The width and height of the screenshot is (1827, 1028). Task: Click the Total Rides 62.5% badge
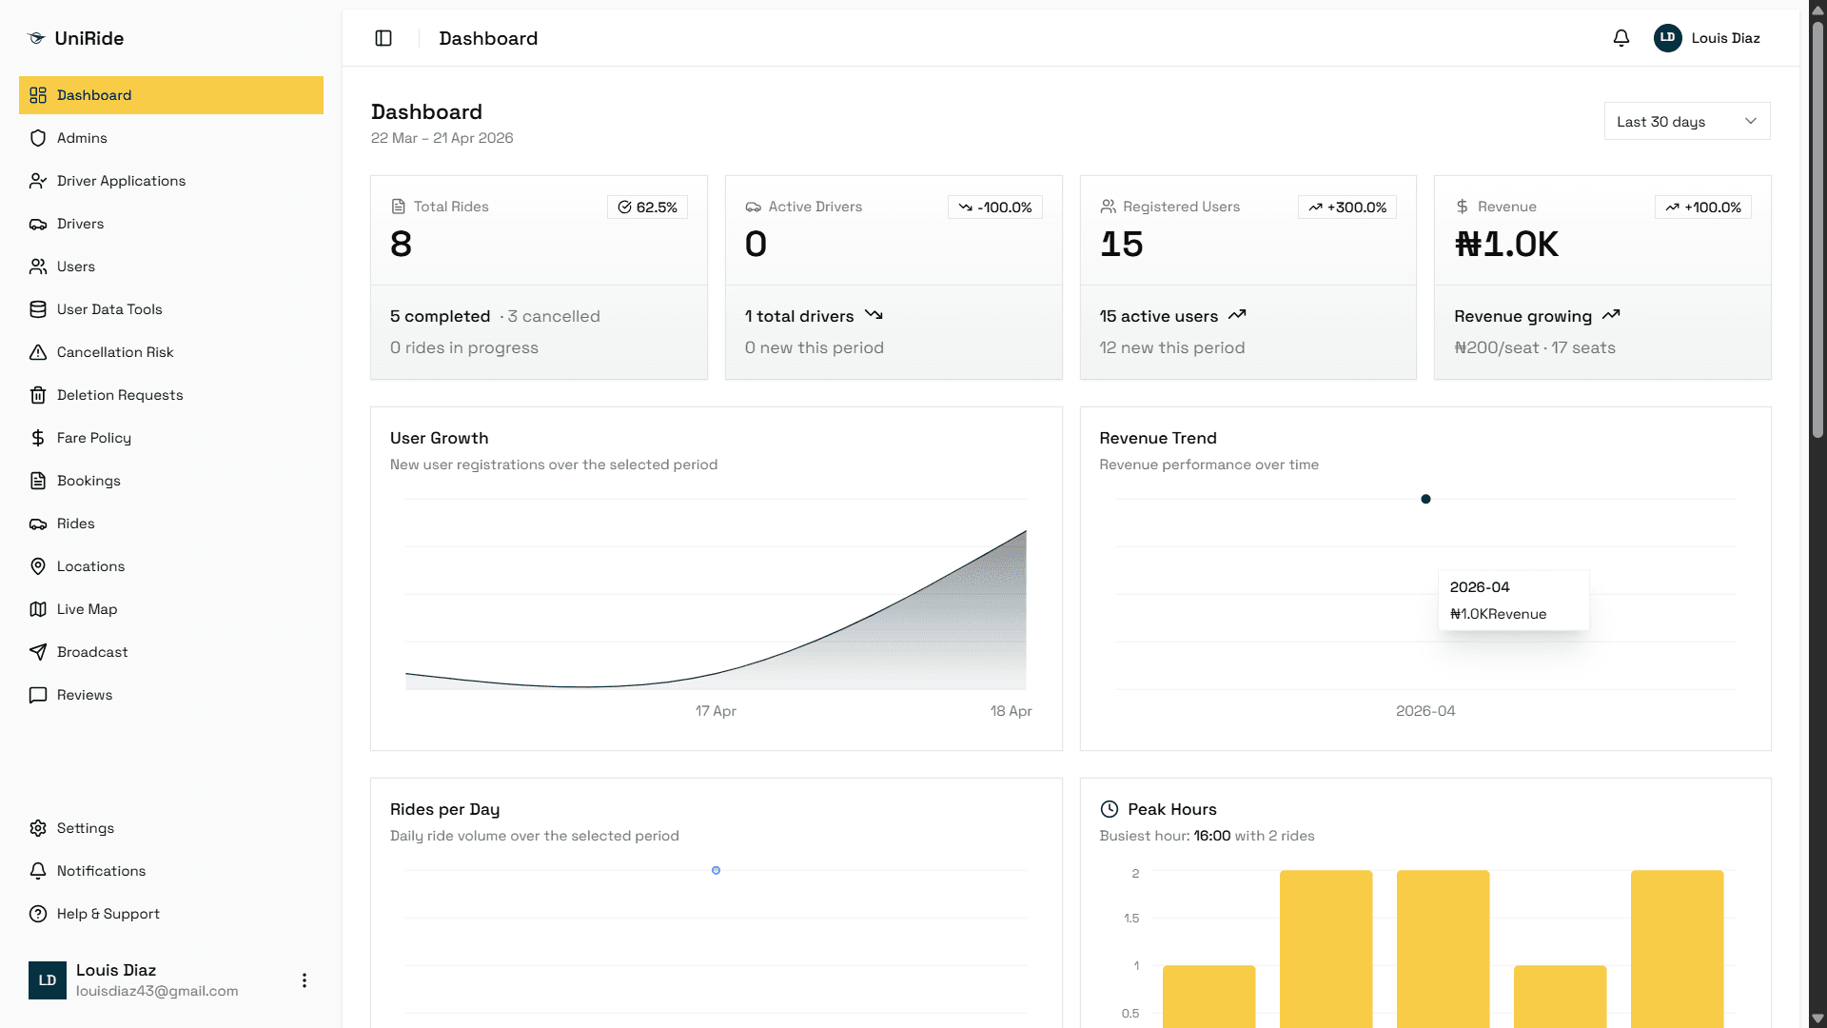tap(647, 208)
